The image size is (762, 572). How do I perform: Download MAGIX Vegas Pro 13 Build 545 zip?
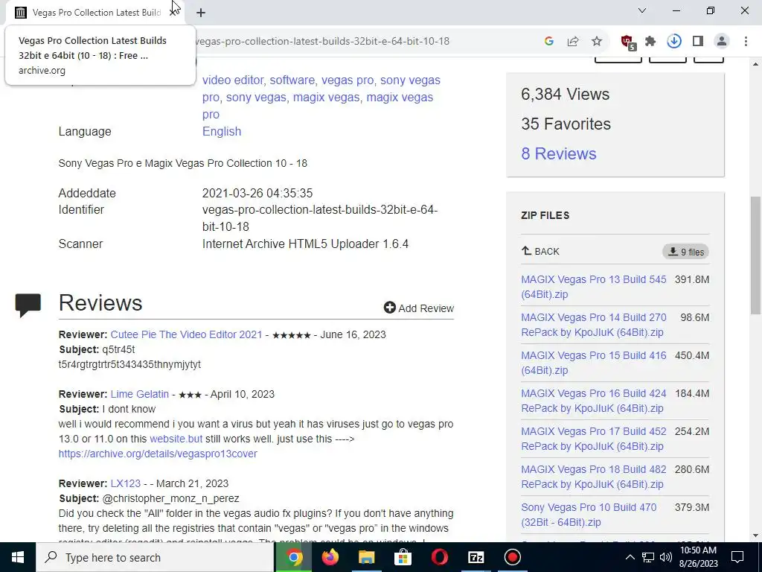click(593, 287)
